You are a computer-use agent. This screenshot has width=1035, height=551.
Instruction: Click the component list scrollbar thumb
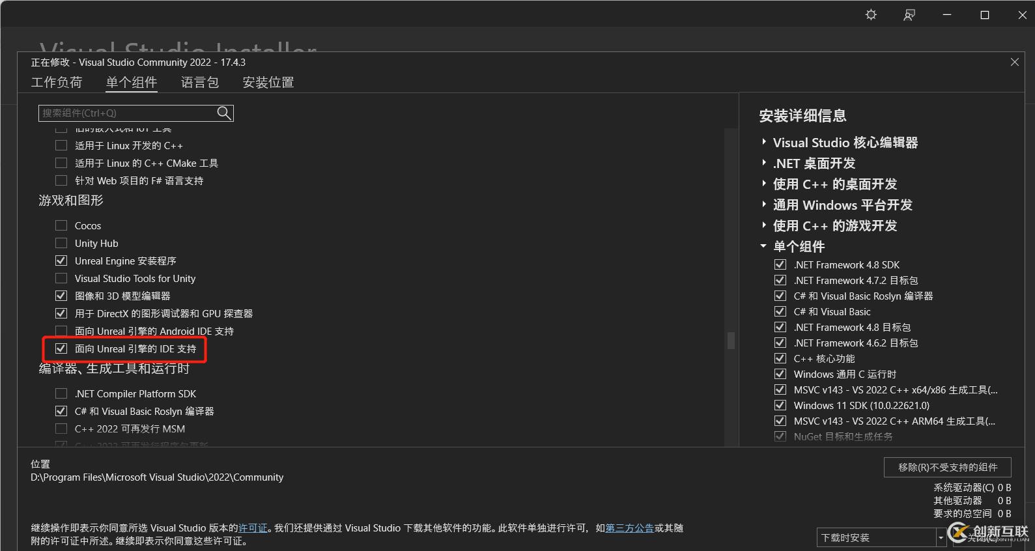click(731, 340)
